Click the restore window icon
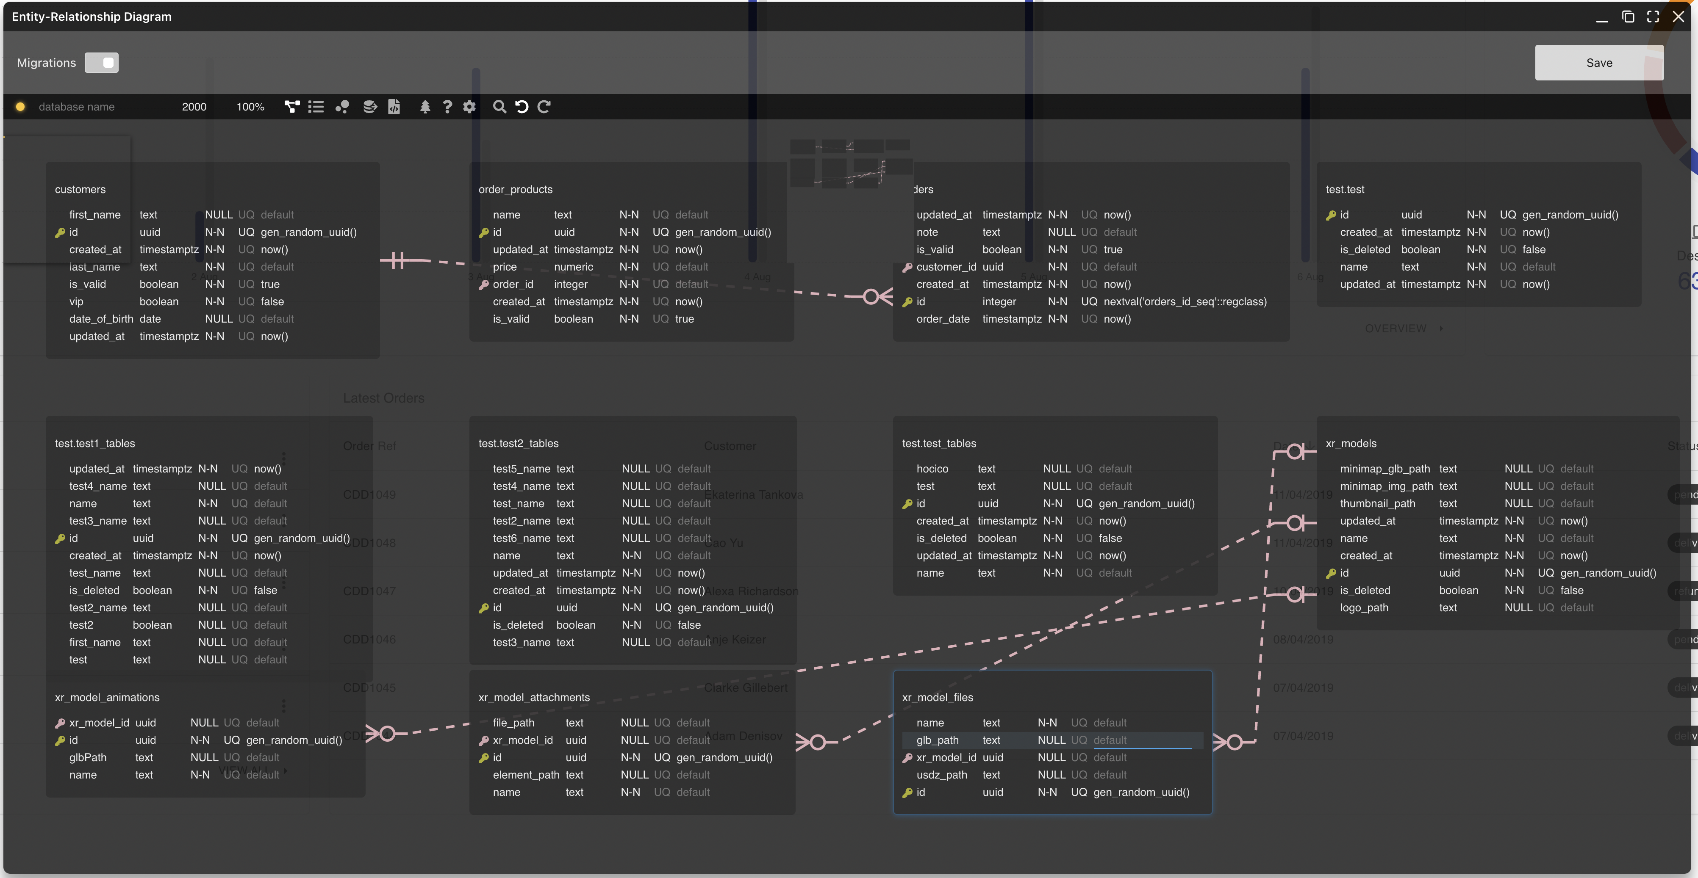Viewport: 1698px width, 878px height. 1628,17
